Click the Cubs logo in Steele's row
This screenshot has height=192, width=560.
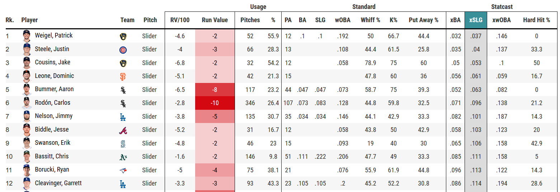123,50
